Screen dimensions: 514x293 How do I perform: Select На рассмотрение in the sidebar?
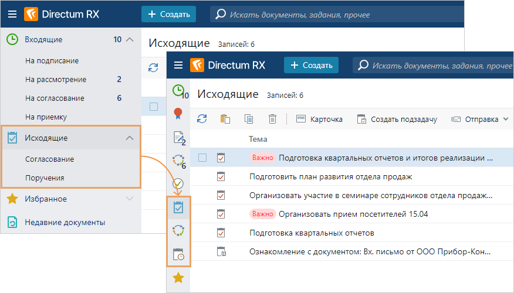(x=56, y=80)
